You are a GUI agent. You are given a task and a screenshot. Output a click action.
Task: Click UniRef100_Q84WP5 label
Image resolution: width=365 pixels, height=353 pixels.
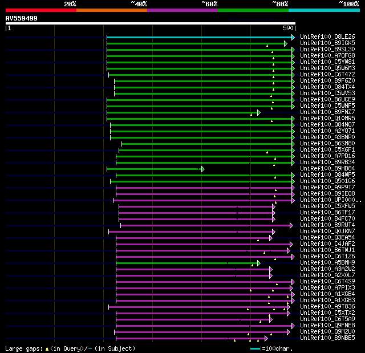327,175
